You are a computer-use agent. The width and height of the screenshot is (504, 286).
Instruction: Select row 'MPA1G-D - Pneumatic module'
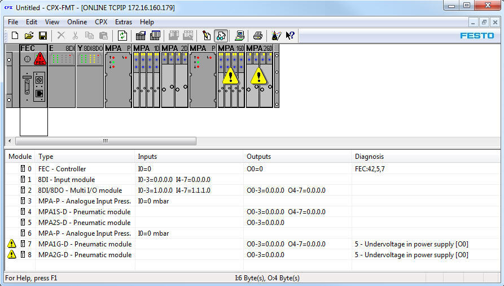[x=252, y=244]
